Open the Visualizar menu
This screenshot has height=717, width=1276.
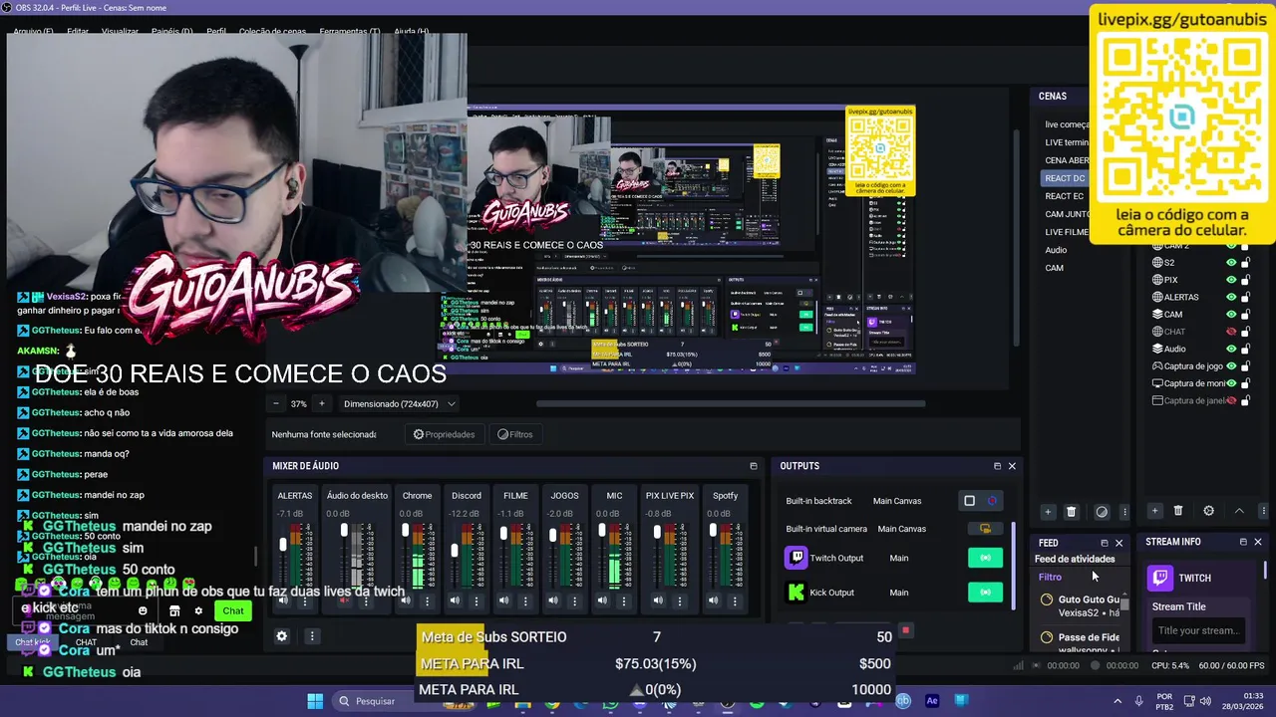pyautogui.click(x=120, y=32)
